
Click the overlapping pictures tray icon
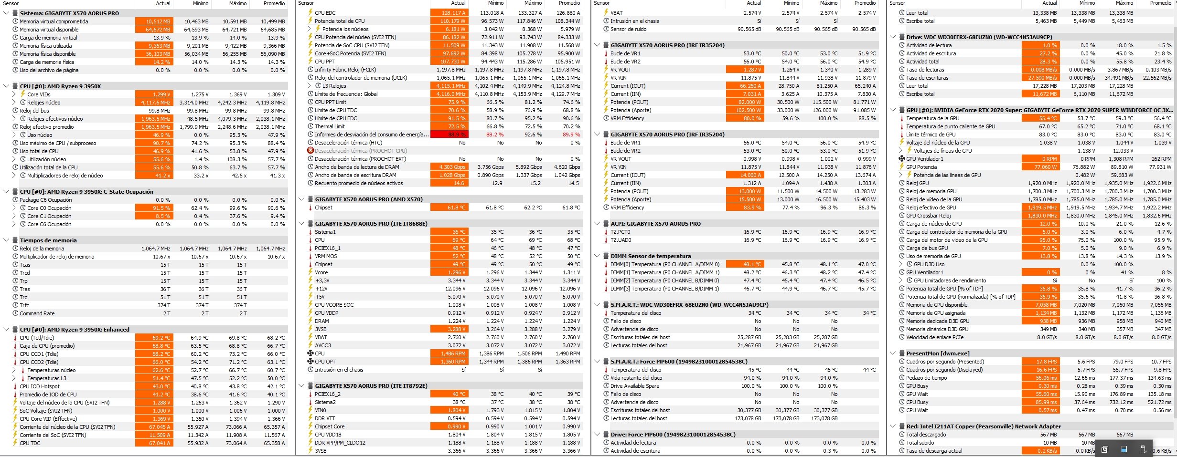coord(1105,449)
